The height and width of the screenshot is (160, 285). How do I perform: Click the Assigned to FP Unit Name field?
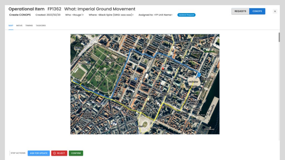[x=155, y=15]
